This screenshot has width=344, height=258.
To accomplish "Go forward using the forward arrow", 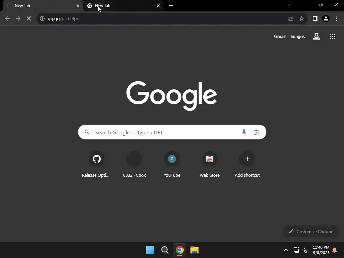I will pos(18,19).
